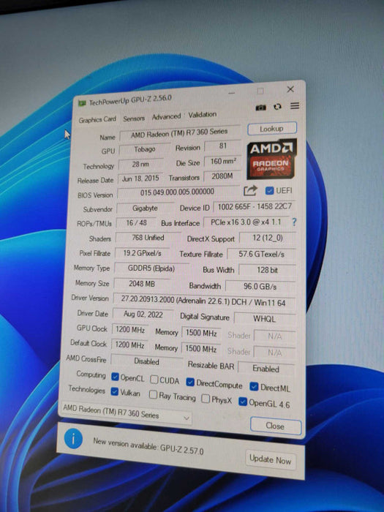This screenshot has width=384, height=512.
Task: Toggle the Ray Tracing checkbox
Action: (153, 394)
